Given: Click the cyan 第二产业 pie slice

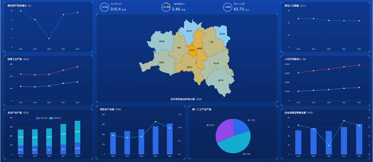Looking at the screenshot, I should coord(236,144).
